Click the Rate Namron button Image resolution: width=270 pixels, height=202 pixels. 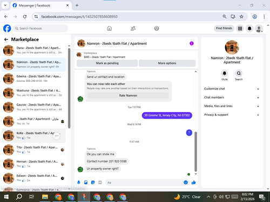(128, 95)
